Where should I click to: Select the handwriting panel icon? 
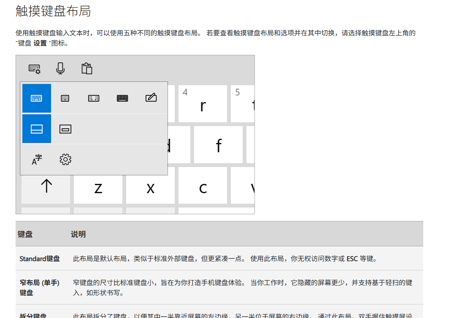tap(151, 97)
